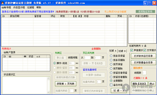The height and width of the screenshot is (95, 157).
Task: Click the status area scrollbar up arrow
Action: tap(48, 79)
